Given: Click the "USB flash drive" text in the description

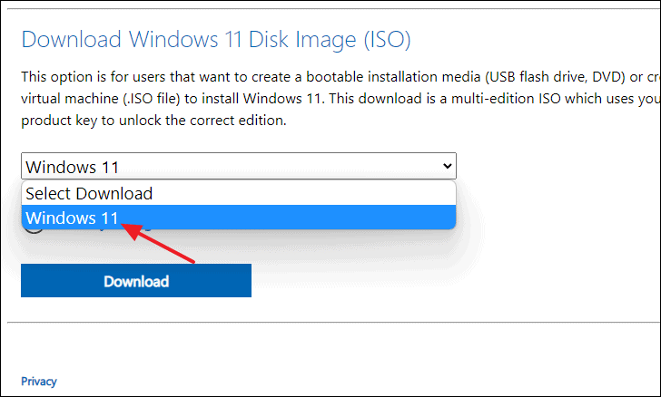Looking at the screenshot, I should [537, 77].
